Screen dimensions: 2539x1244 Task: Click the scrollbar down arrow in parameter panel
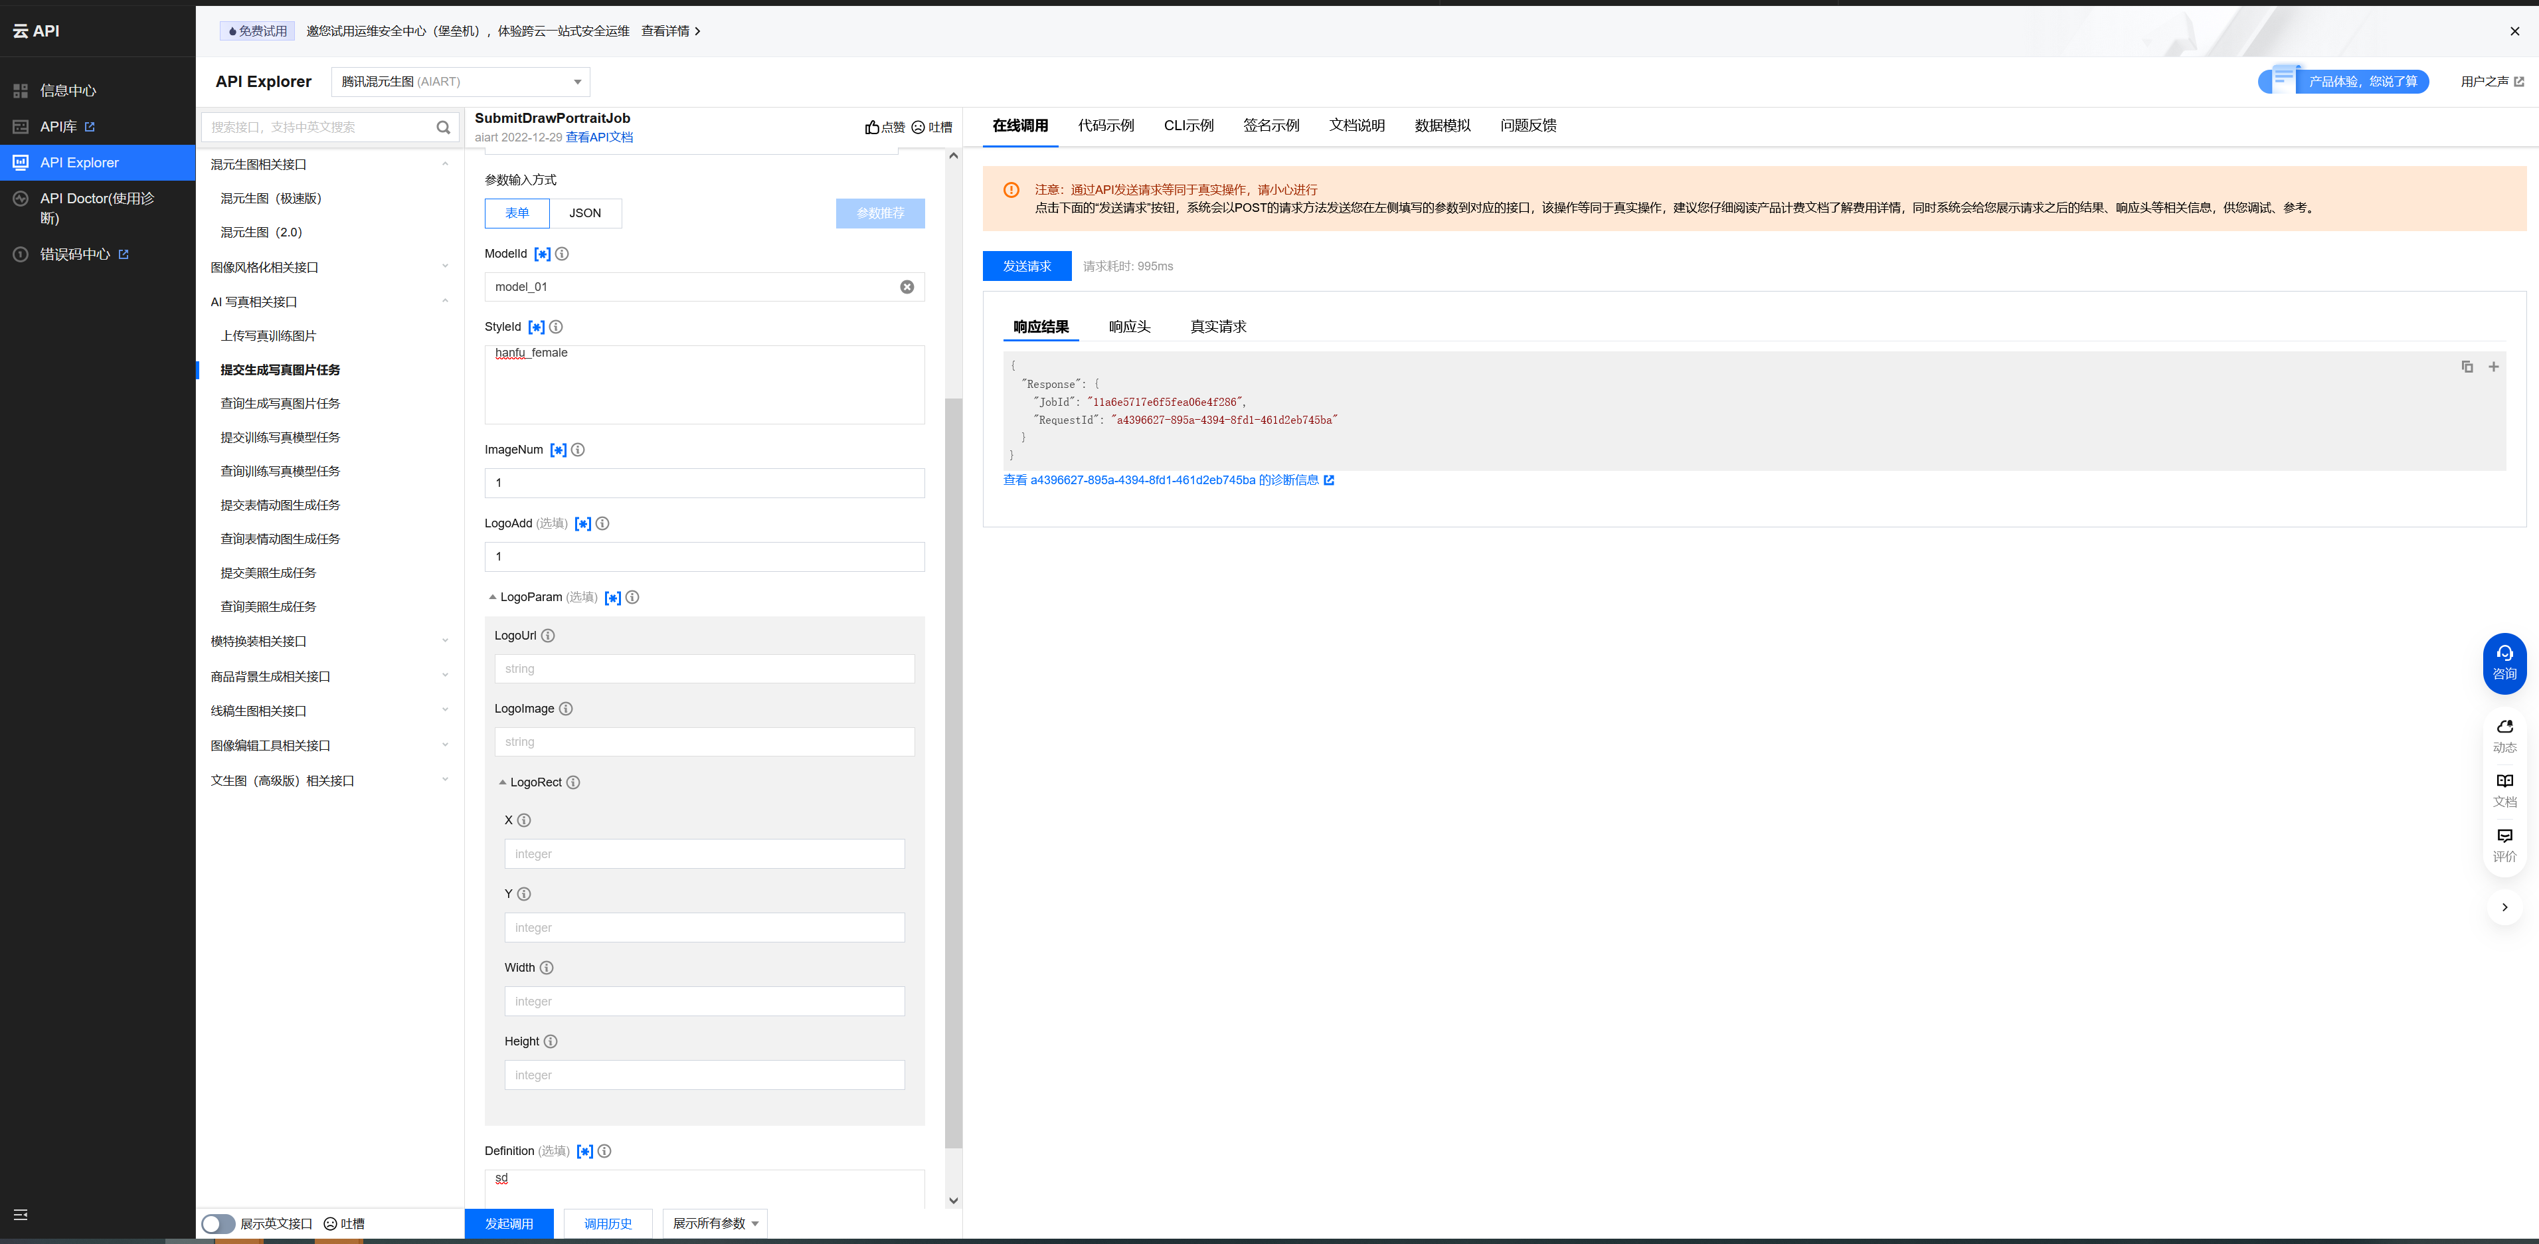[x=953, y=1201]
